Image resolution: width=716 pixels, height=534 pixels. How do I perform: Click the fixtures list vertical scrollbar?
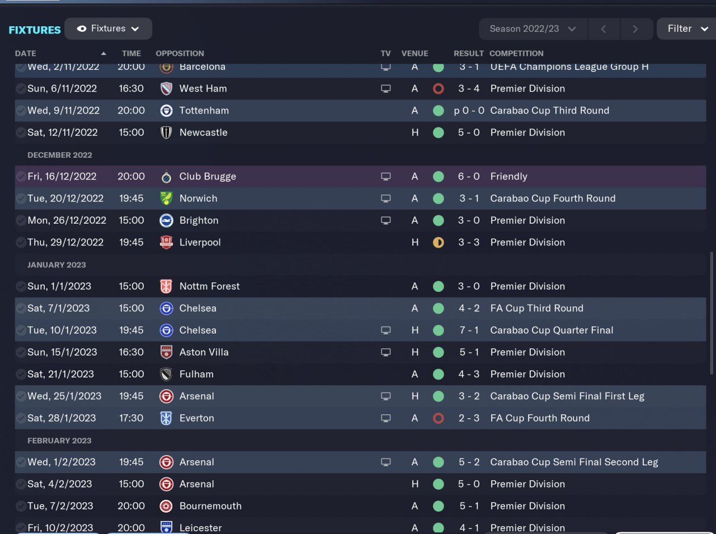711,313
